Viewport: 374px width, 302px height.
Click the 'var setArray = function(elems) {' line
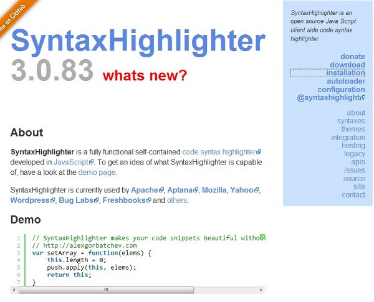point(92,253)
